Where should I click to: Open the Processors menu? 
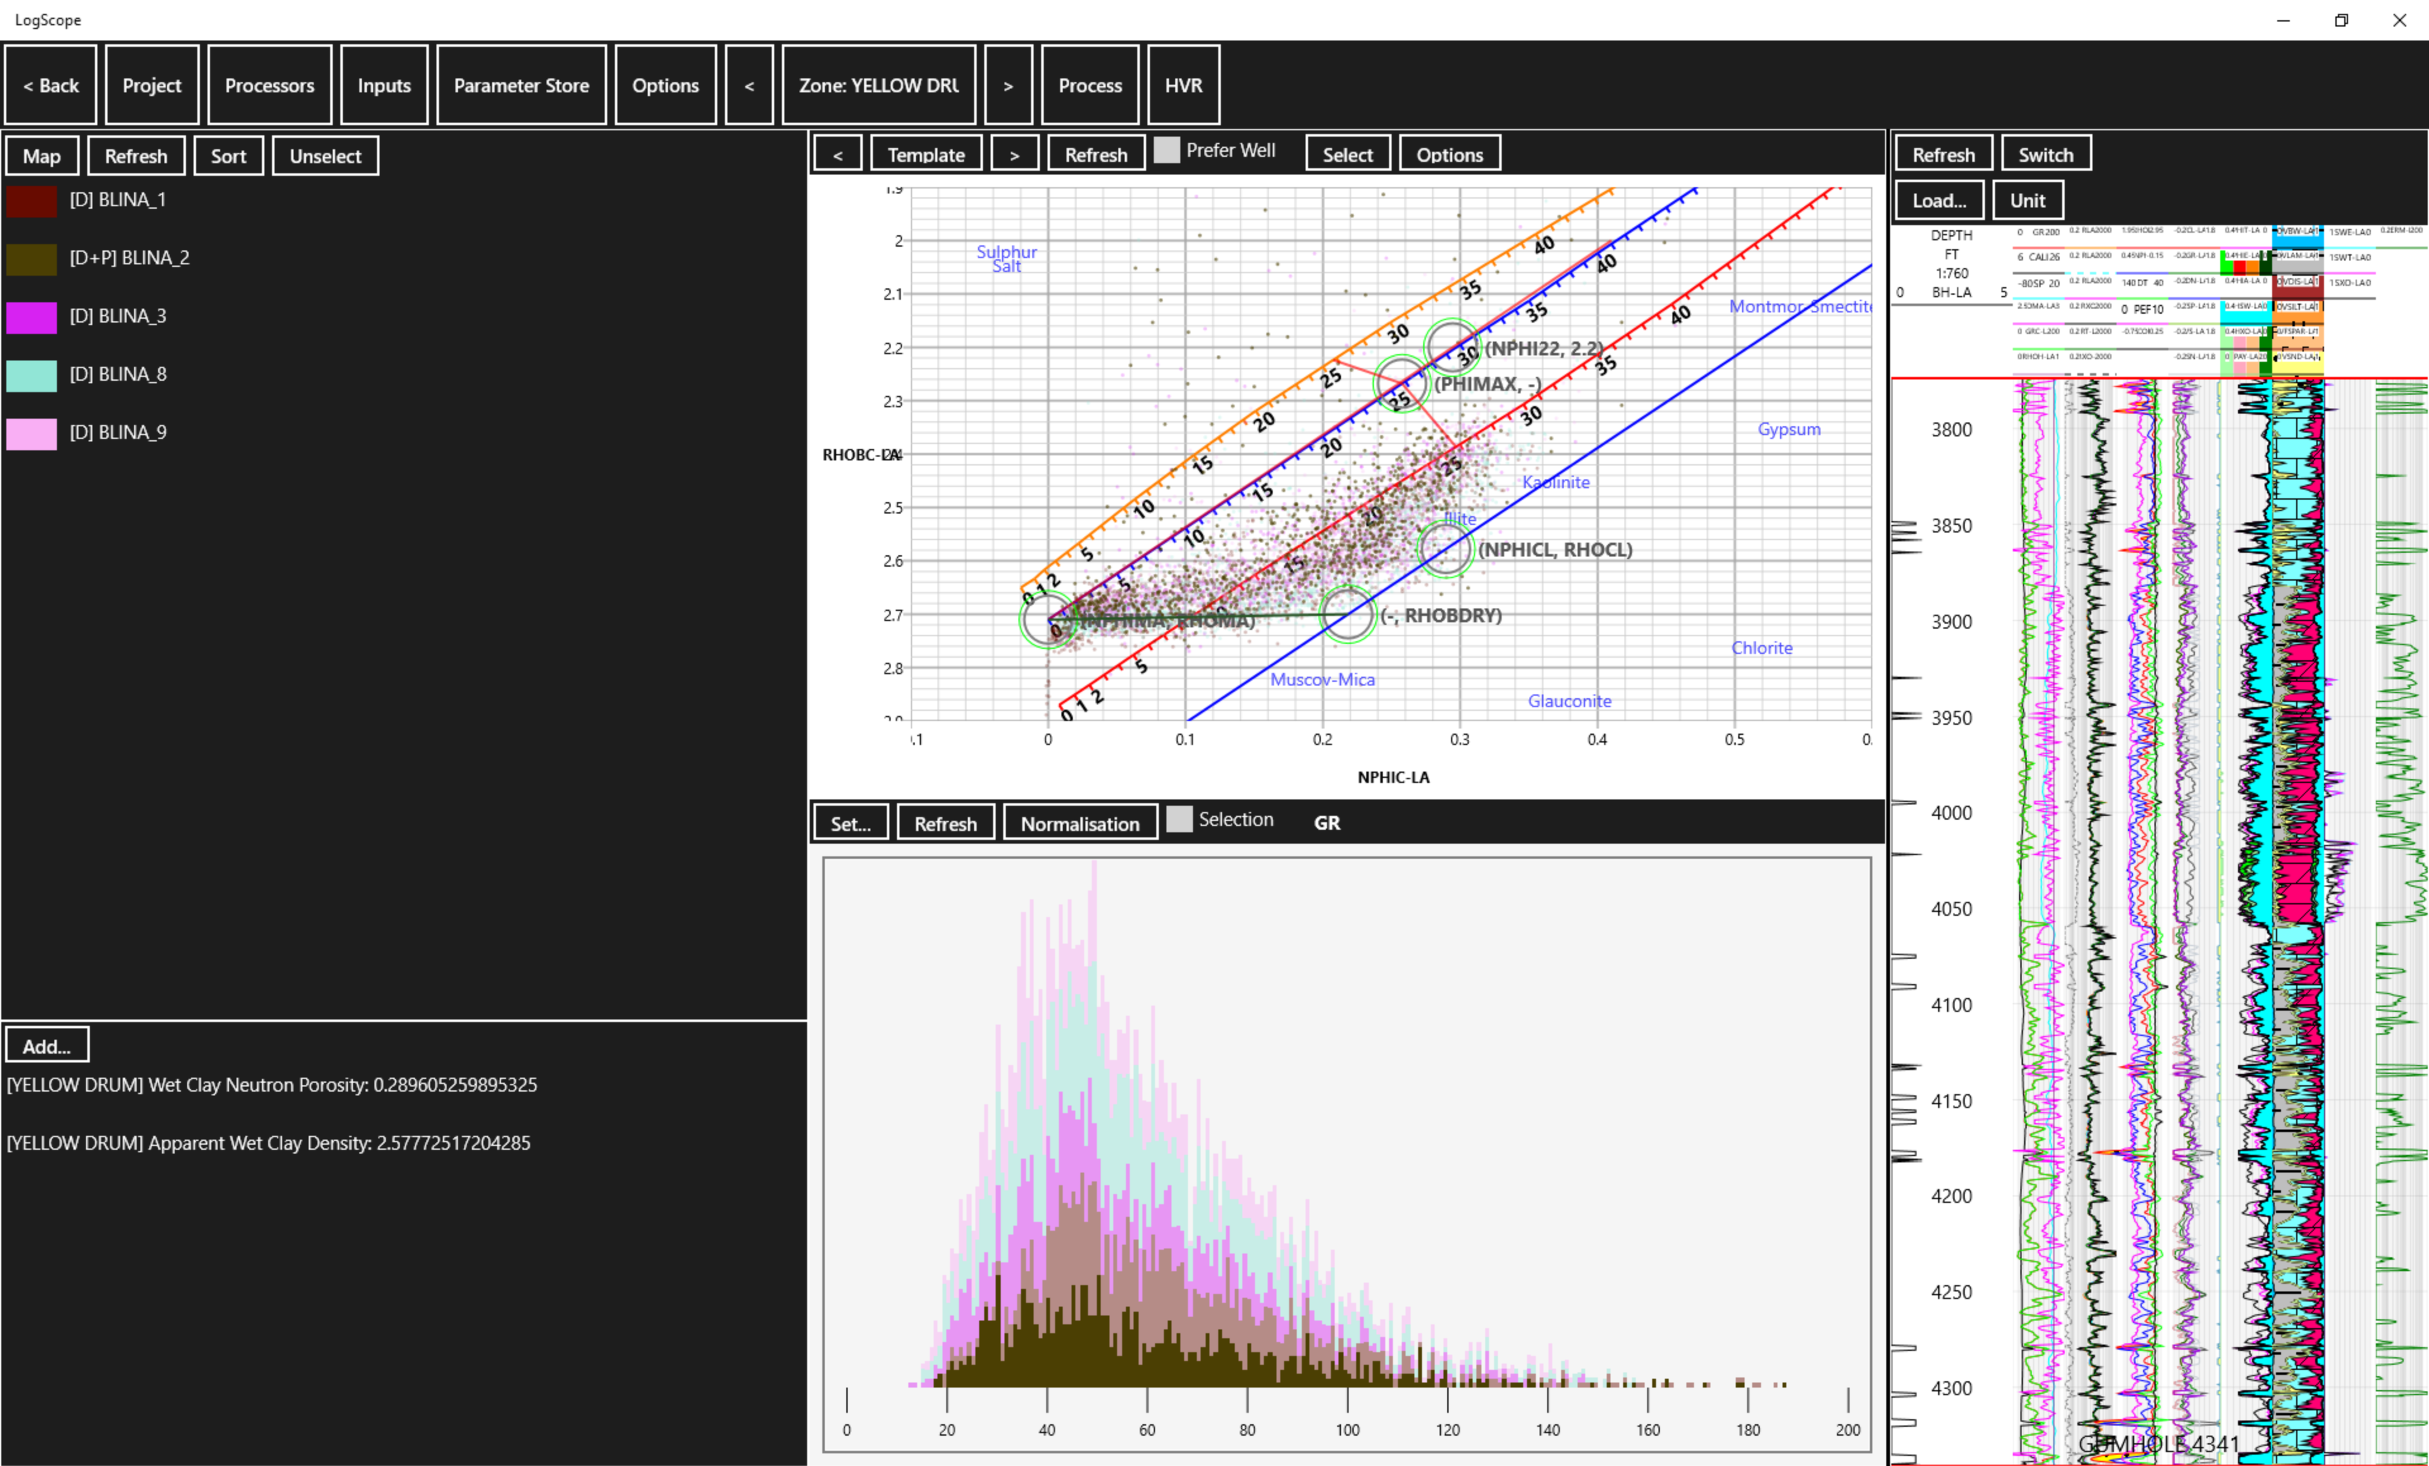(269, 85)
